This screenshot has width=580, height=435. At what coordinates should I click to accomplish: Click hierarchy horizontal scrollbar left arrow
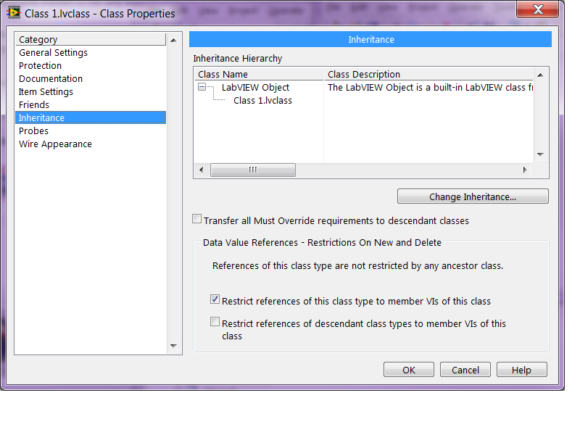(x=202, y=170)
